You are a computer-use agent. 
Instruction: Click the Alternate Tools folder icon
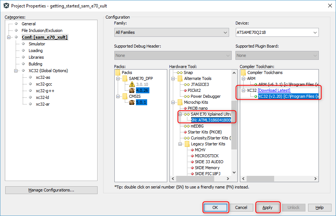(180, 78)
